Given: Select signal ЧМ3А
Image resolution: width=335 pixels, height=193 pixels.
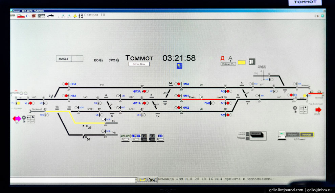Looking at the screenshot, I should tap(140, 91).
